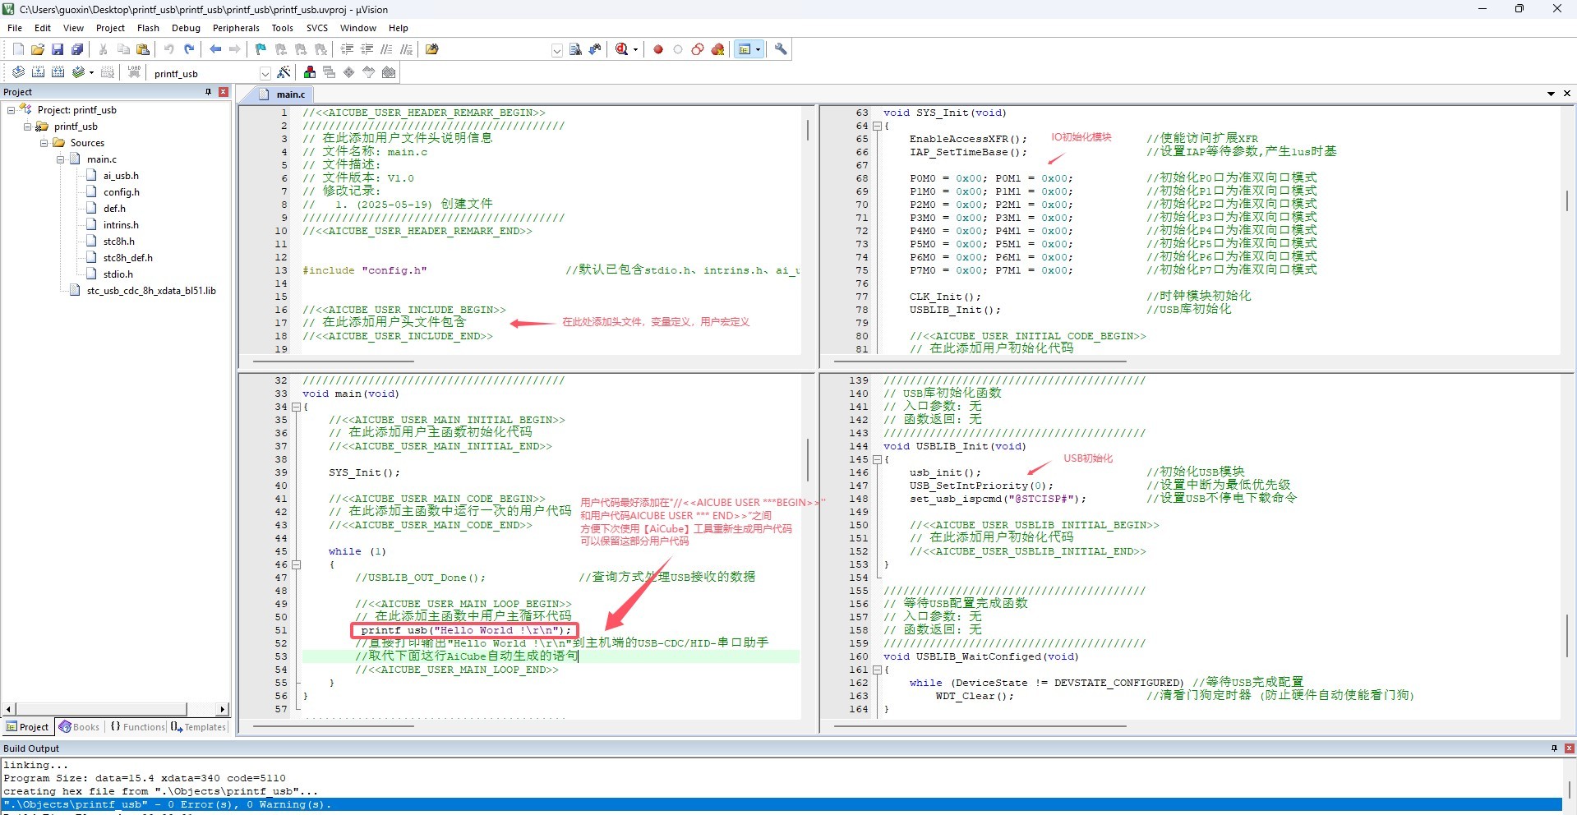Open Manage Run-Time Environment icon
This screenshot has width=1577, height=815.
point(349,72)
